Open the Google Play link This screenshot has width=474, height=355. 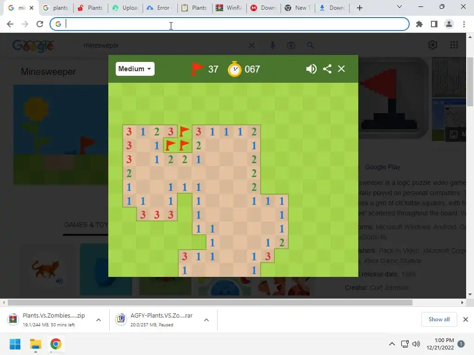point(382,167)
